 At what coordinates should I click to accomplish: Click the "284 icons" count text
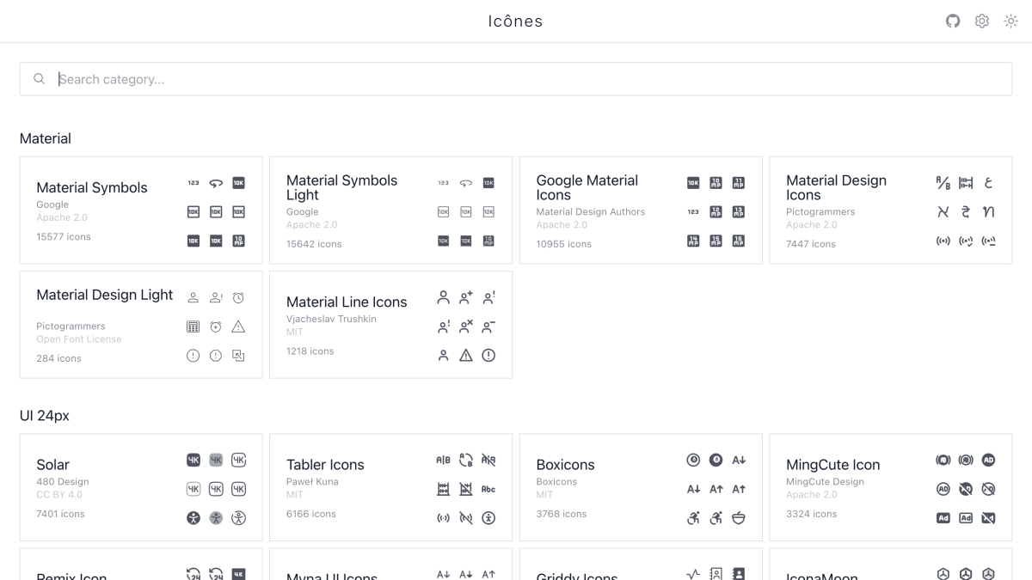[x=58, y=358]
